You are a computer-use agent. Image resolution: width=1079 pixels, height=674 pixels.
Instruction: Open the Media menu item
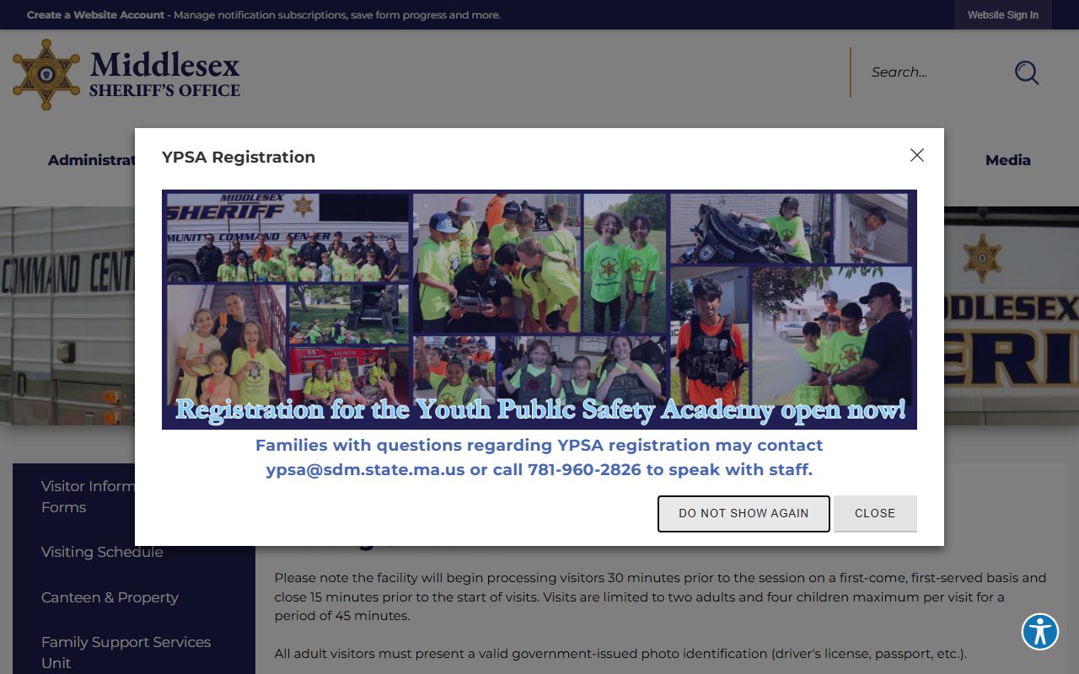click(1007, 160)
